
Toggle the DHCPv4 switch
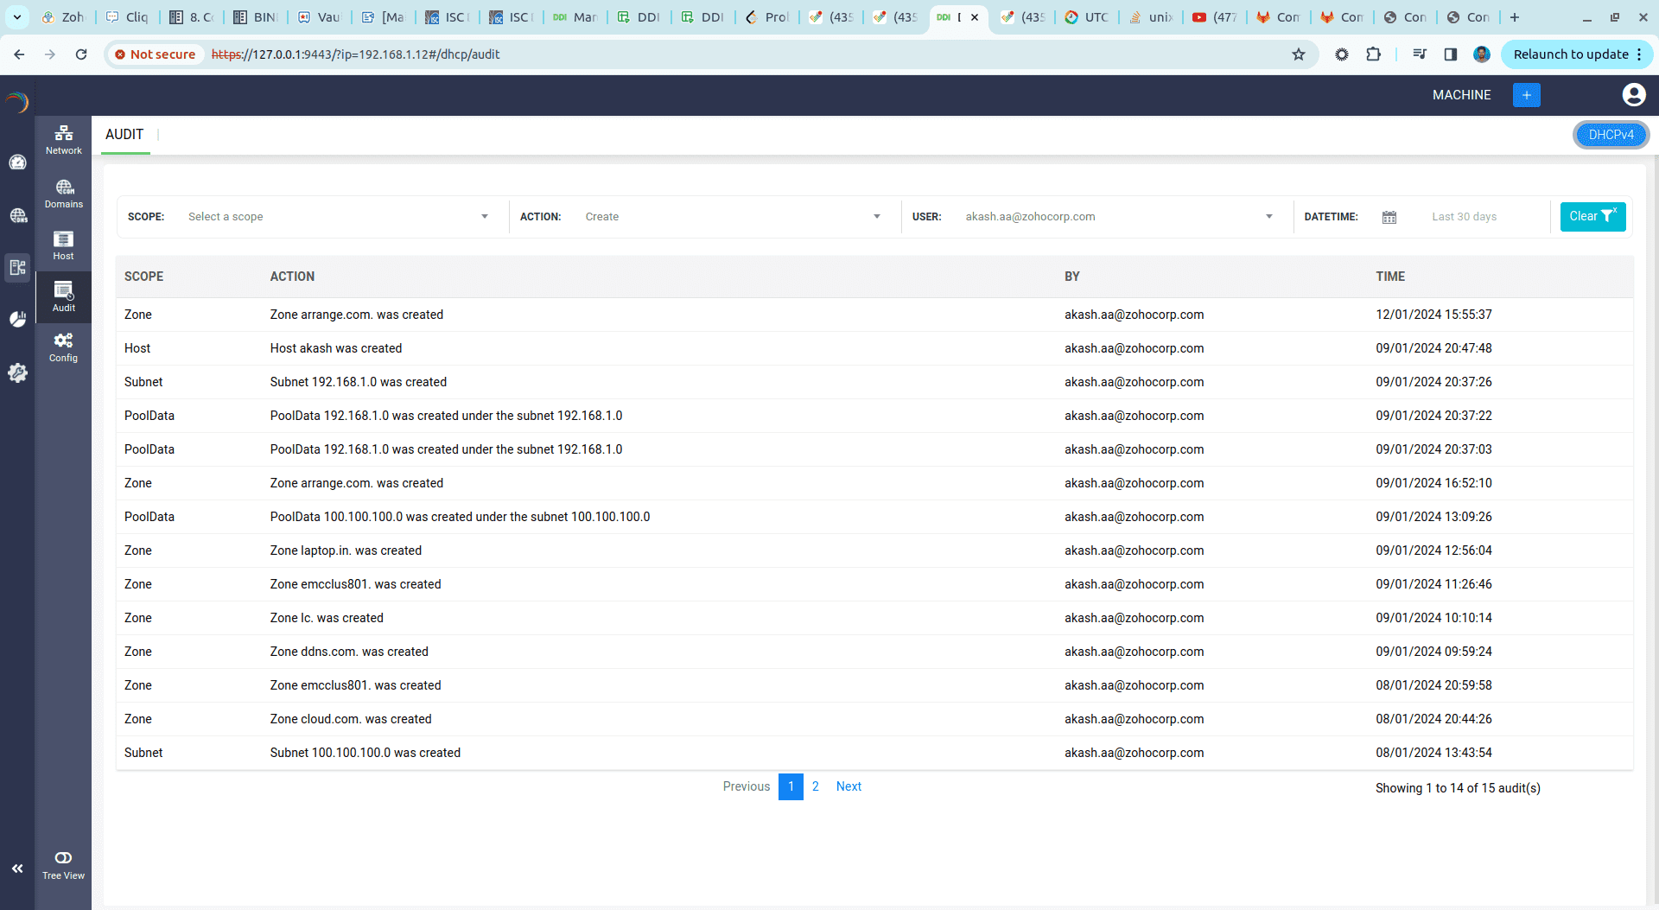1611,135
